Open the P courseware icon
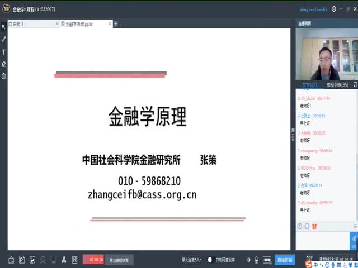 pos(22,259)
